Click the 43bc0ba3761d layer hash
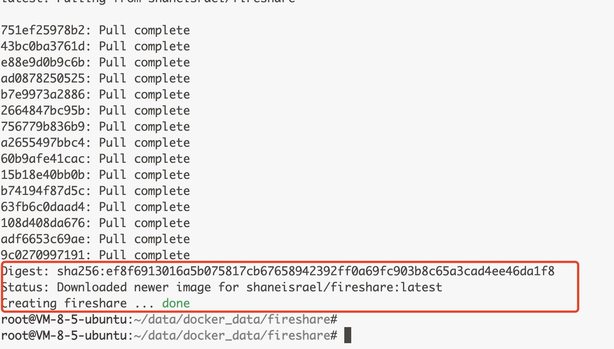614x349 pixels. point(43,46)
